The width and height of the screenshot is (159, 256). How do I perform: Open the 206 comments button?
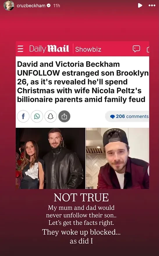tap(127, 117)
